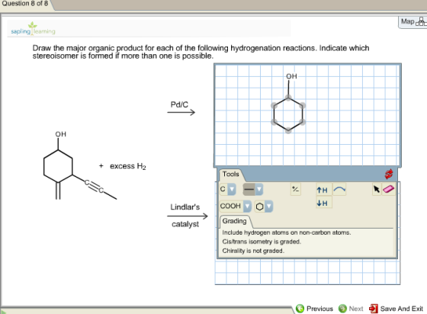Open the element C dropdown arrow
This screenshot has height=314, width=427.
point(232,189)
